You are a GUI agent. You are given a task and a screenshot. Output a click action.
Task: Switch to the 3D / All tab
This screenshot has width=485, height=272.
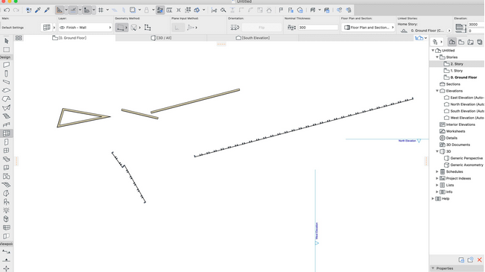pyautogui.click(x=161, y=38)
